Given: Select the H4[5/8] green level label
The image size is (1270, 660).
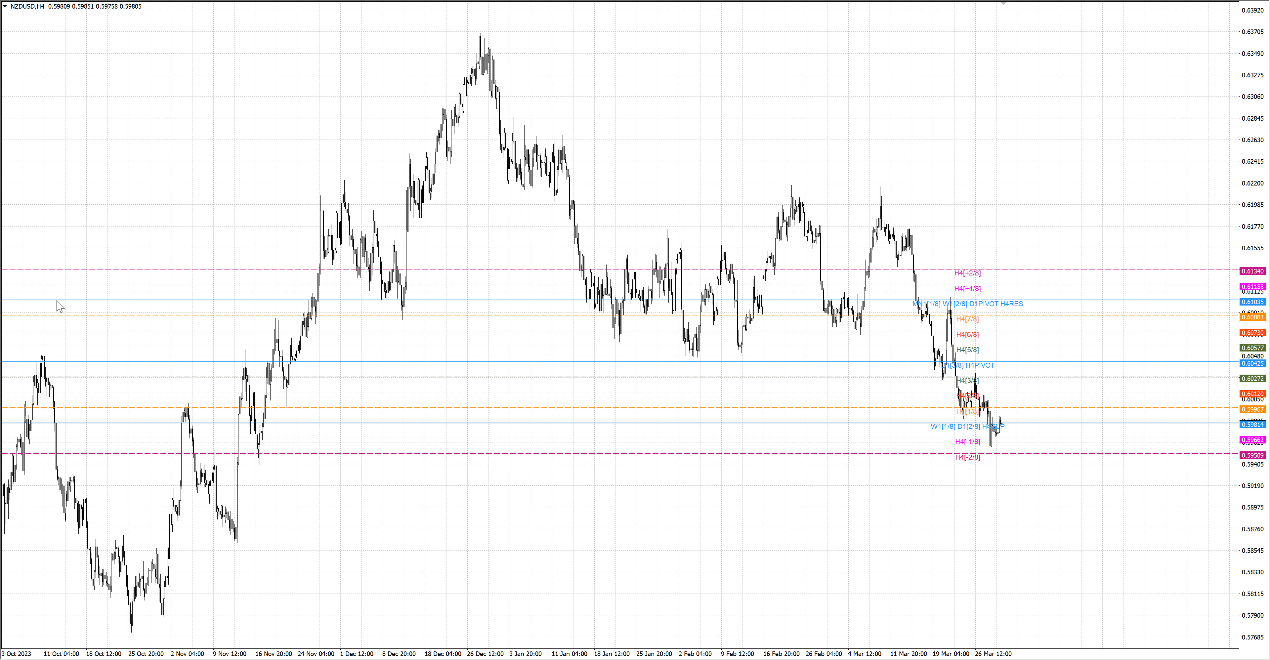Looking at the screenshot, I should tap(967, 350).
